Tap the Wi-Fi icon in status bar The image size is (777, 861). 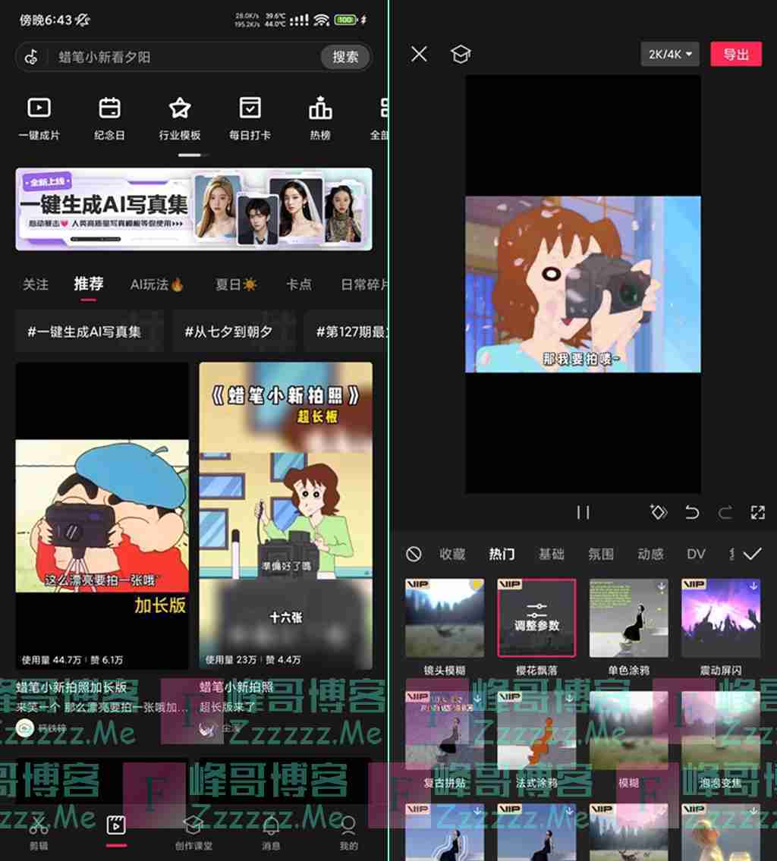(321, 20)
